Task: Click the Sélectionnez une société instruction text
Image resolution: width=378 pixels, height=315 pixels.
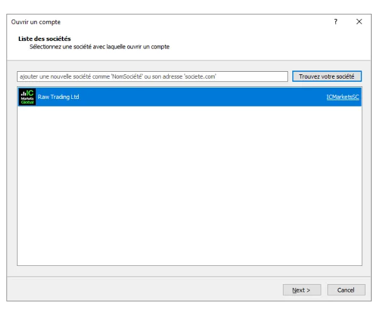Action: (x=100, y=47)
